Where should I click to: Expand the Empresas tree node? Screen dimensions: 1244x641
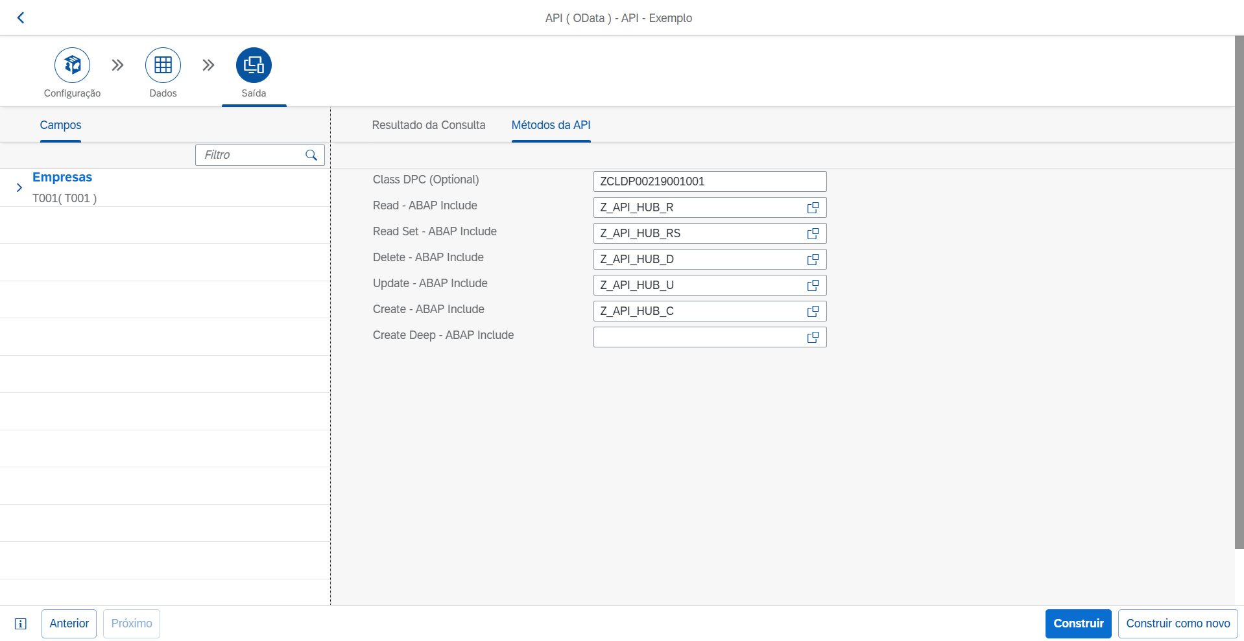pyautogui.click(x=19, y=188)
